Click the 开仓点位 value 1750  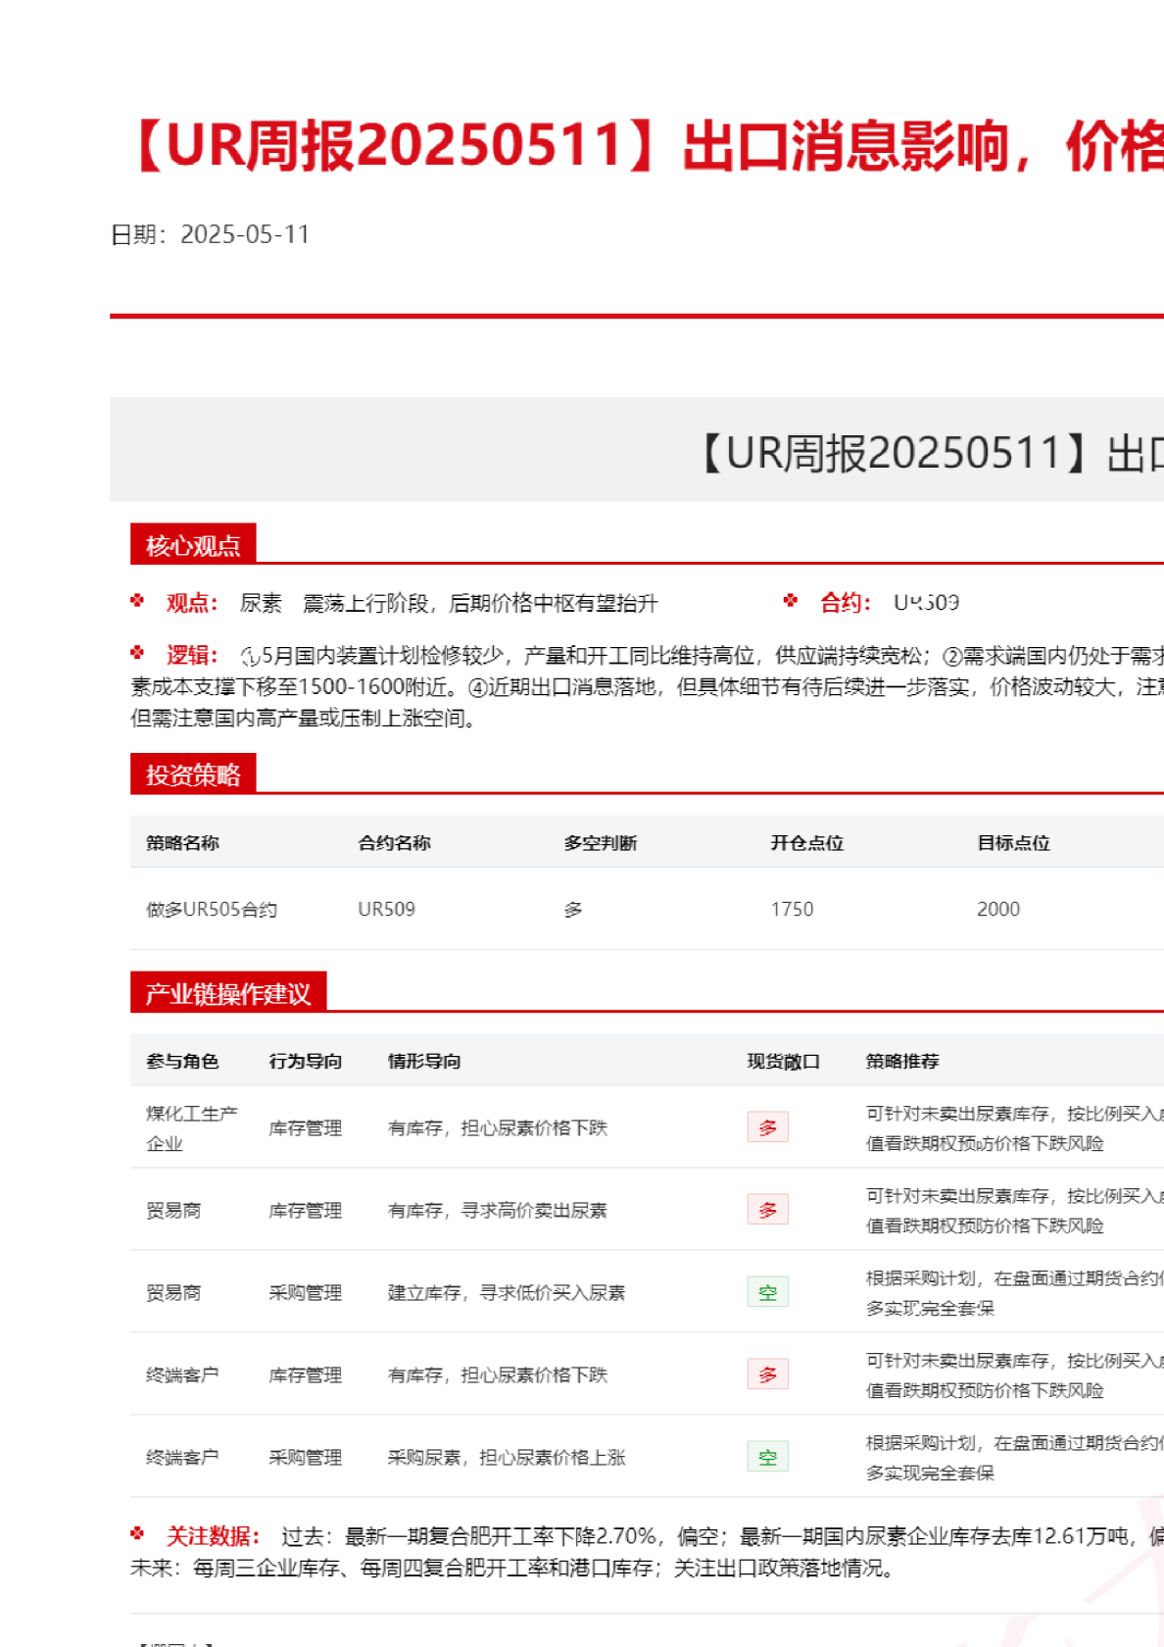(792, 909)
